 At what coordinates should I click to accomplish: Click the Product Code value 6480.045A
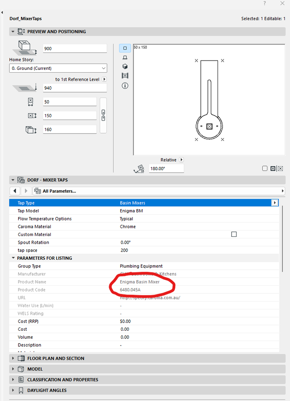tap(130, 290)
